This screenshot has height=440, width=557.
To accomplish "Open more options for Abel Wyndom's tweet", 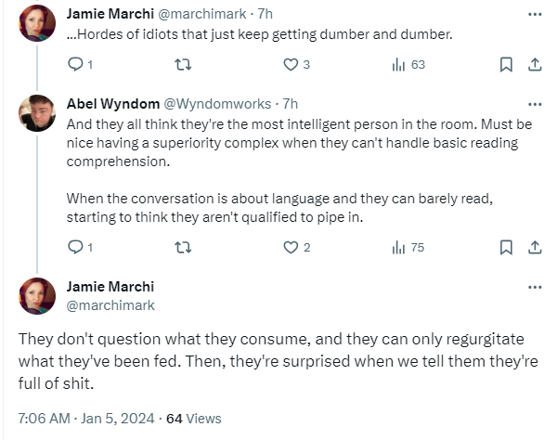I will [535, 104].
